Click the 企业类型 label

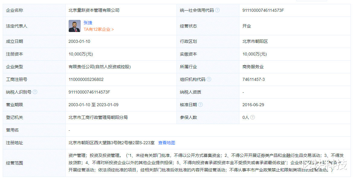click(15, 67)
